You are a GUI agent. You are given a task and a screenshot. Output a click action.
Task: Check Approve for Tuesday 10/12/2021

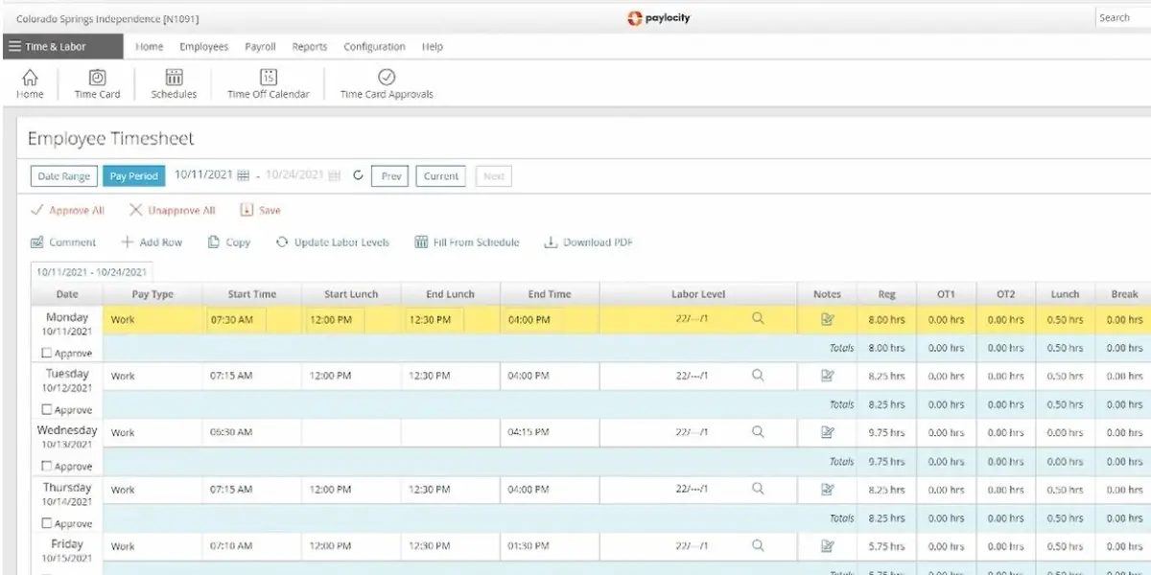pos(47,410)
